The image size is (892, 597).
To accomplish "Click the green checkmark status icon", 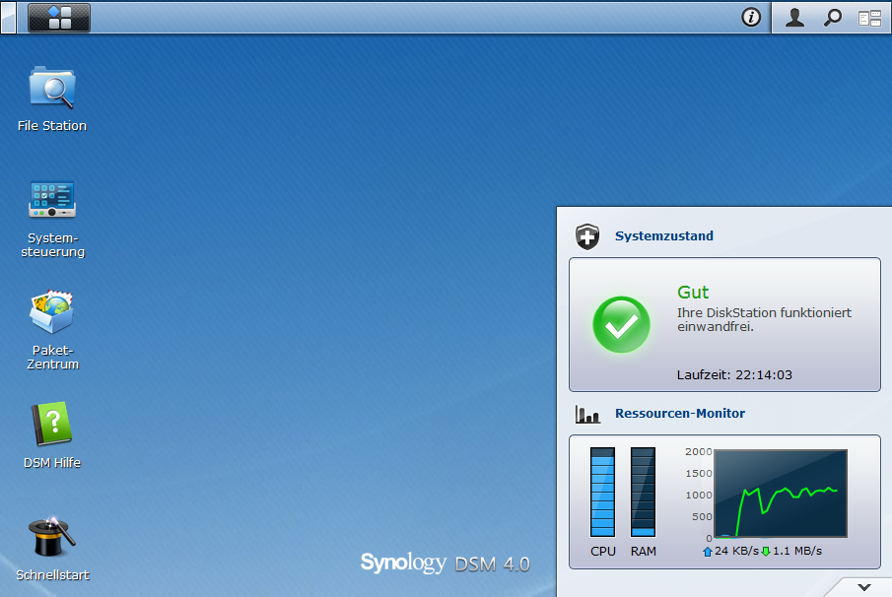I will (621, 324).
